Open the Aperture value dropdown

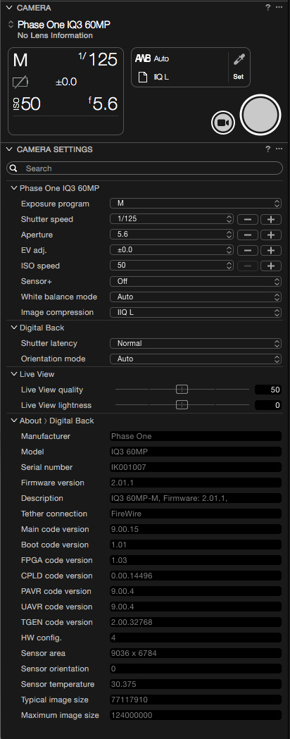[x=172, y=234]
